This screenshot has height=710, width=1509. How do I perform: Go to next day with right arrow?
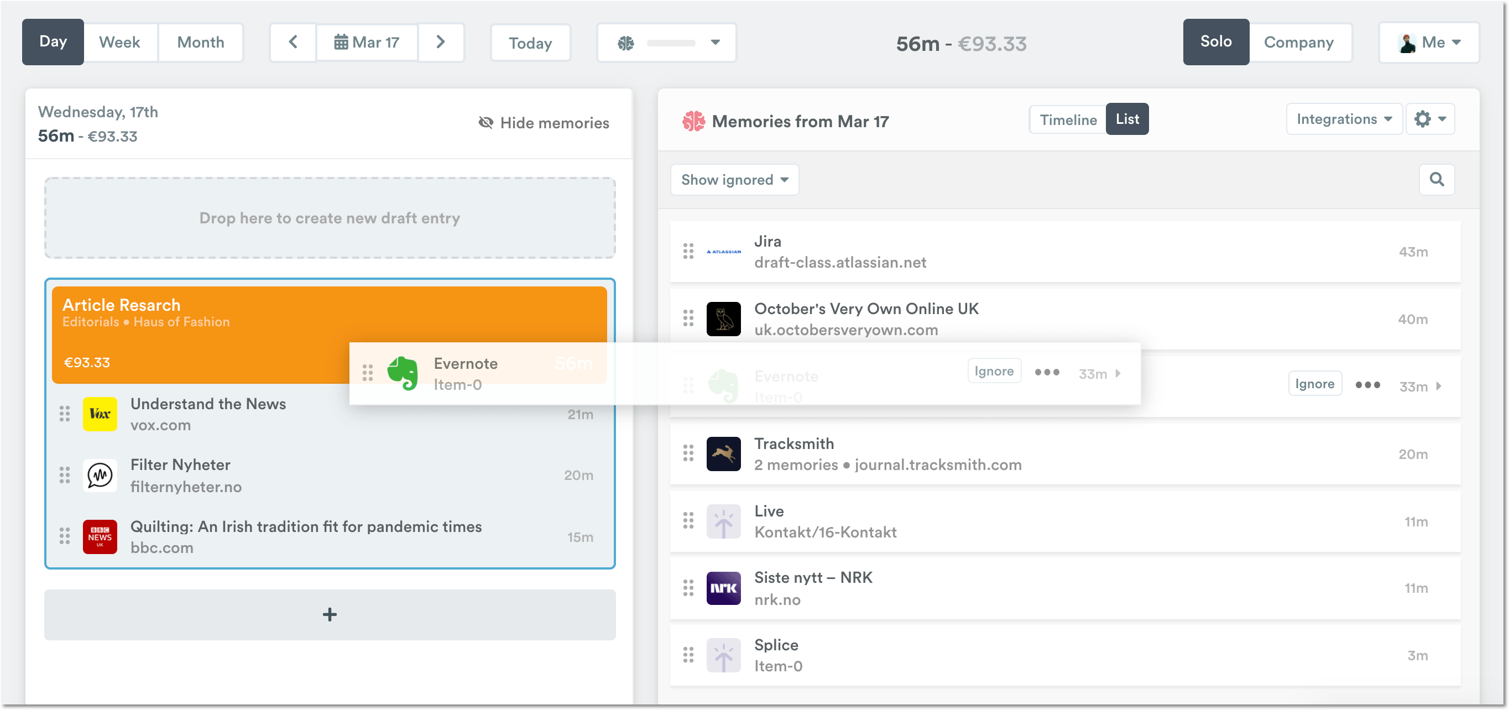pyautogui.click(x=441, y=42)
